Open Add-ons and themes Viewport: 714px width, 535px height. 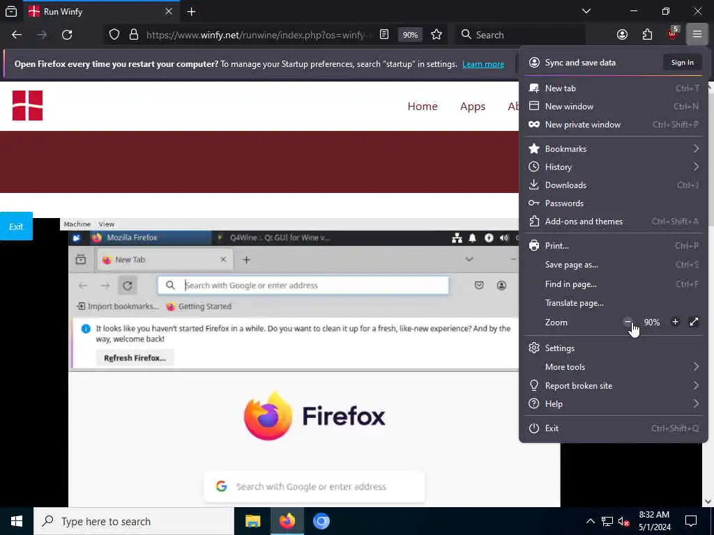click(x=614, y=222)
